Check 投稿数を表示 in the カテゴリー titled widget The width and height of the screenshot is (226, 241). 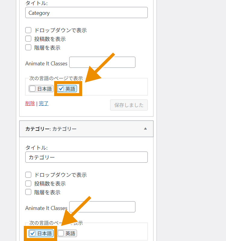[x=28, y=183]
